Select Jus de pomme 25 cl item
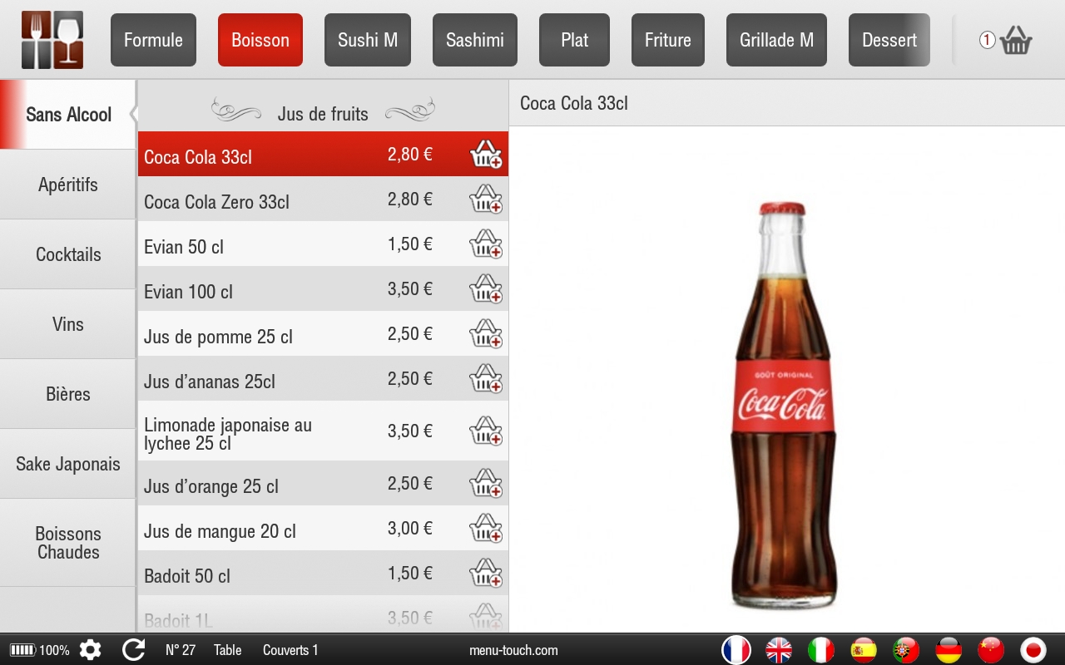 coord(323,334)
